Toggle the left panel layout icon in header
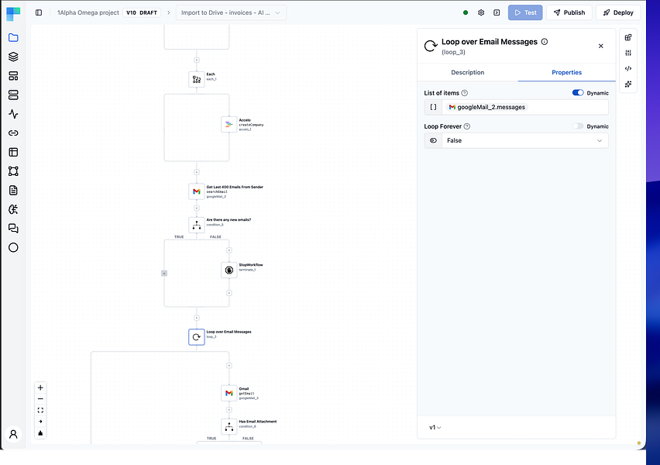660x465 pixels. [x=39, y=12]
